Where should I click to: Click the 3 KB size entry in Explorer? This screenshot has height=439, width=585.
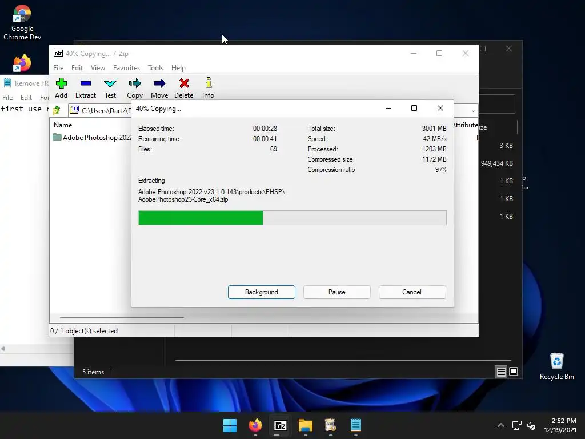(506, 146)
